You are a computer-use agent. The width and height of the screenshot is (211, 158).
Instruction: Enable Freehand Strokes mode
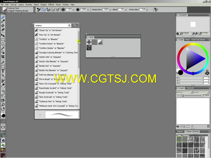pyautogui.click(x=44, y=9)
